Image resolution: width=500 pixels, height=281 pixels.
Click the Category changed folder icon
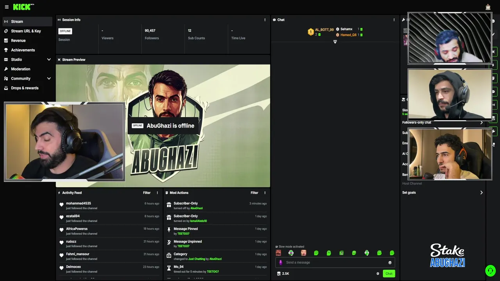(169, 255)
